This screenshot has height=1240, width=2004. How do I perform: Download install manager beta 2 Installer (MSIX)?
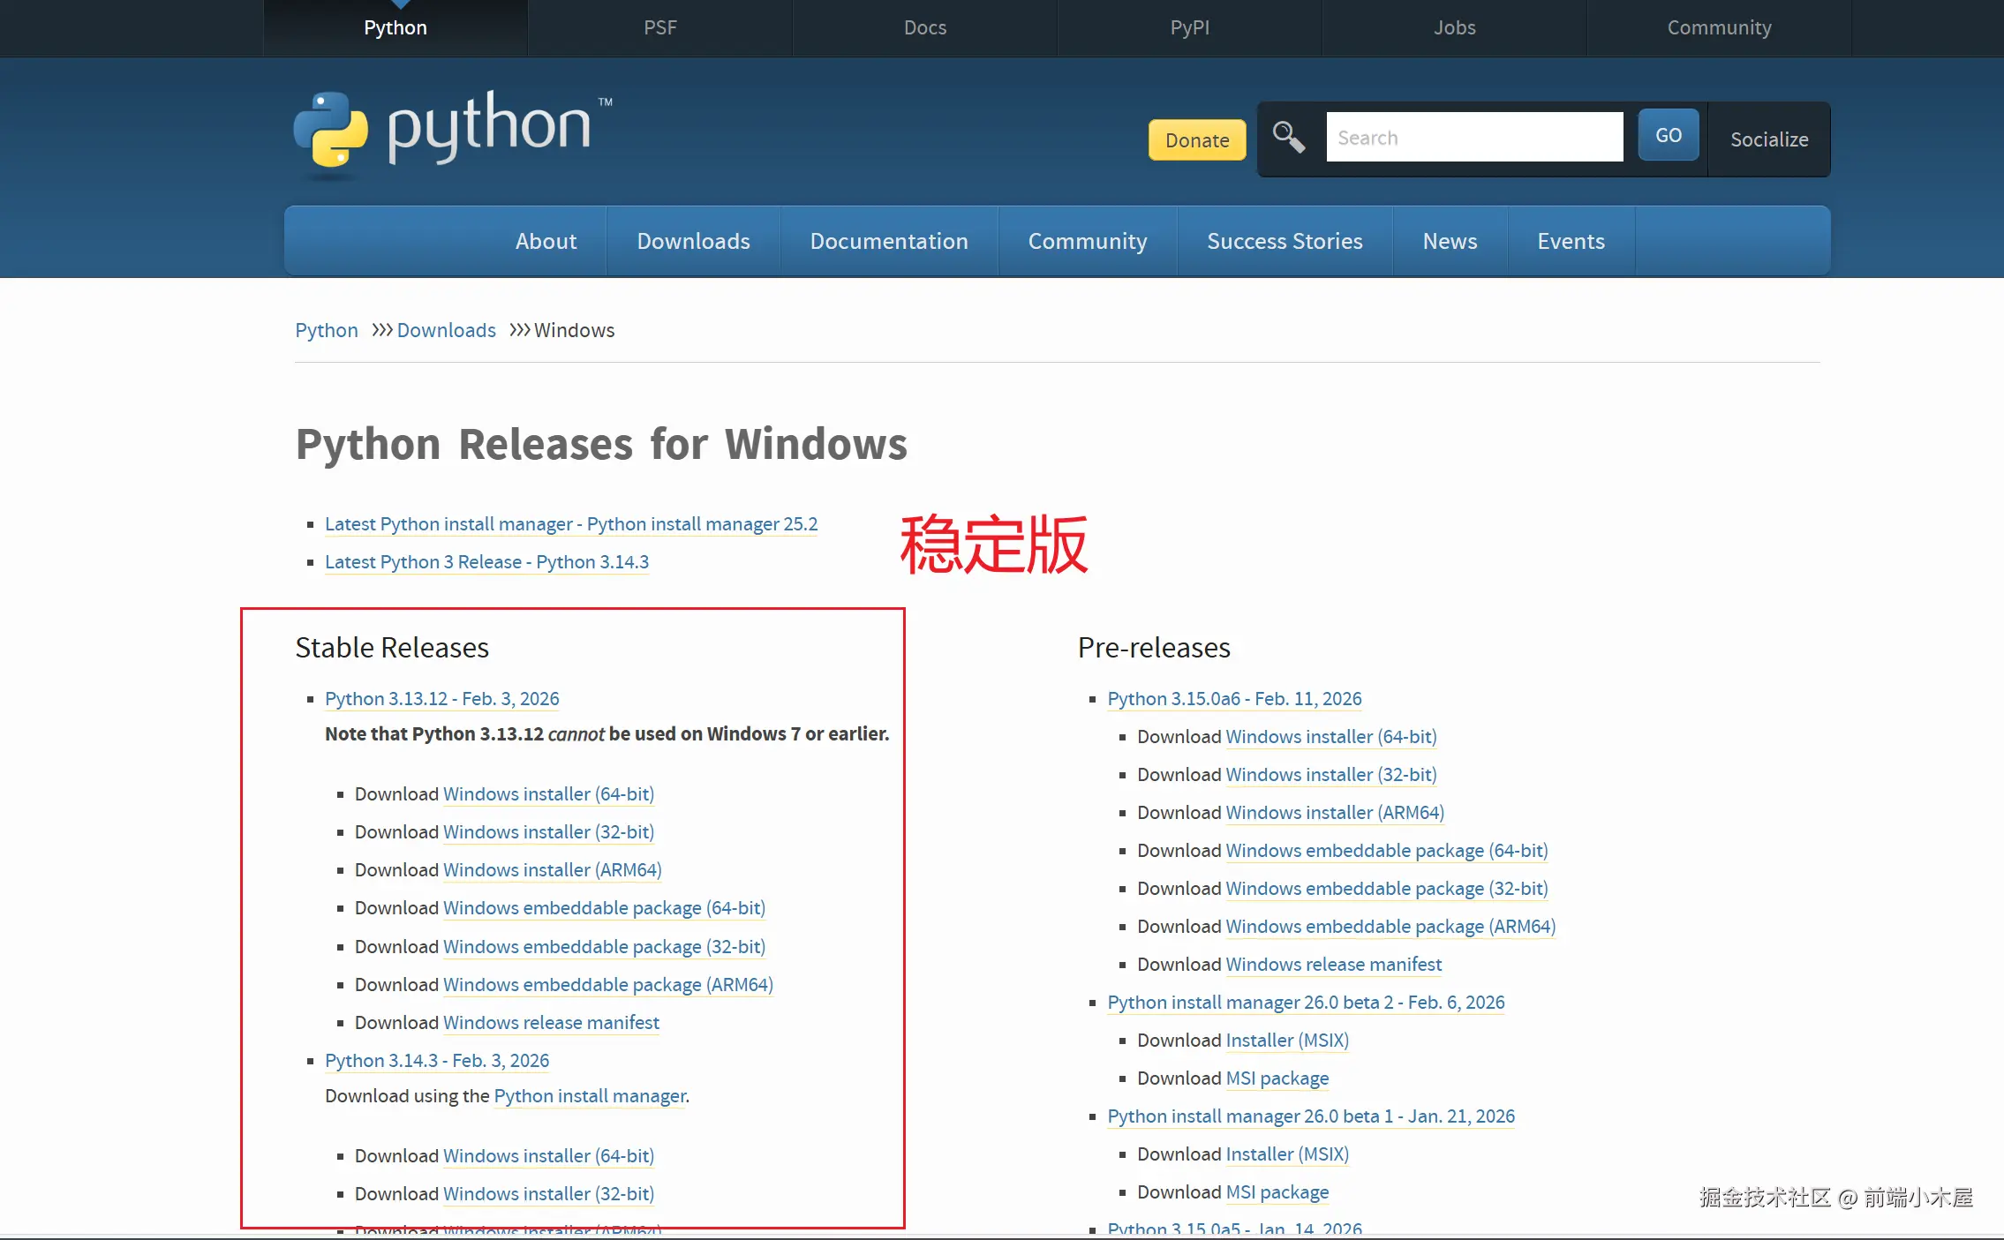click(x=1287, y=1041)
